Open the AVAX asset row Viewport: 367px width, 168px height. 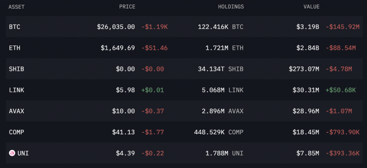point(184,111)
